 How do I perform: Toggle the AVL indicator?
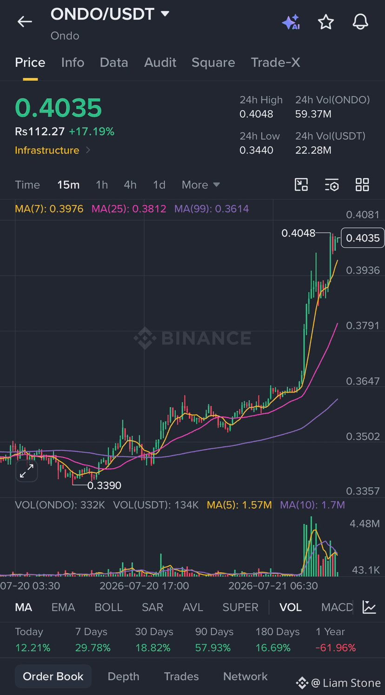(193, 607)
